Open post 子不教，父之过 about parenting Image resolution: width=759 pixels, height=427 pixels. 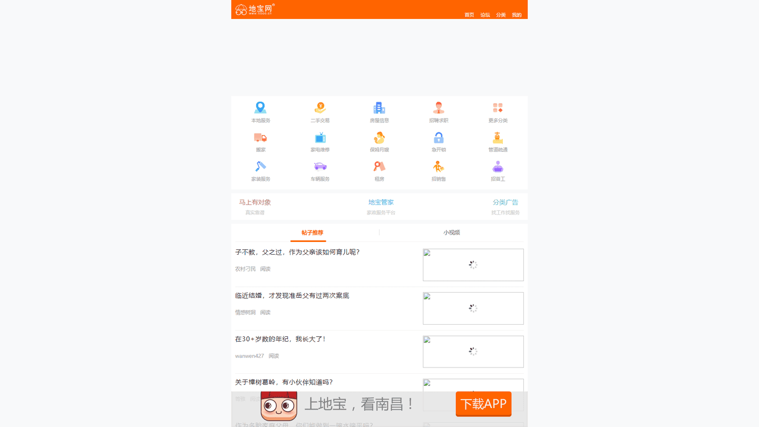tap(297, 252)
